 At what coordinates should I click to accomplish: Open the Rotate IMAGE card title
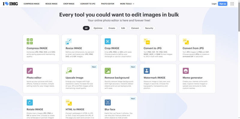35,109
